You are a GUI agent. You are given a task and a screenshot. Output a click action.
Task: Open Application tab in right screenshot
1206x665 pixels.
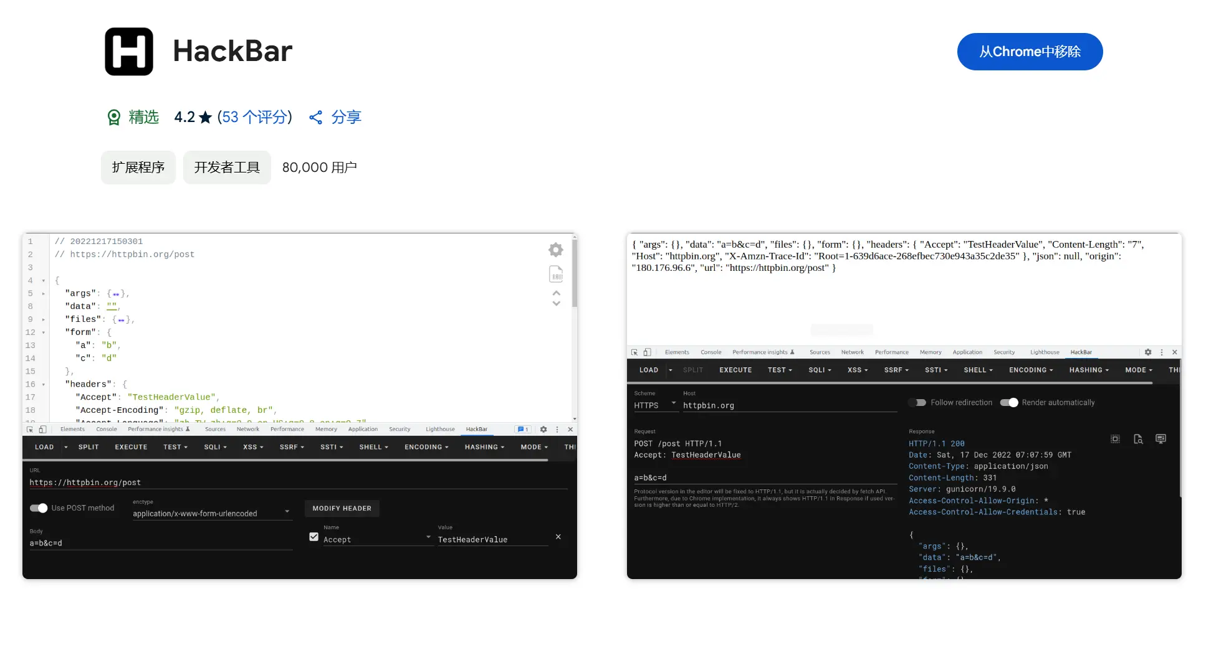(967, 352)
